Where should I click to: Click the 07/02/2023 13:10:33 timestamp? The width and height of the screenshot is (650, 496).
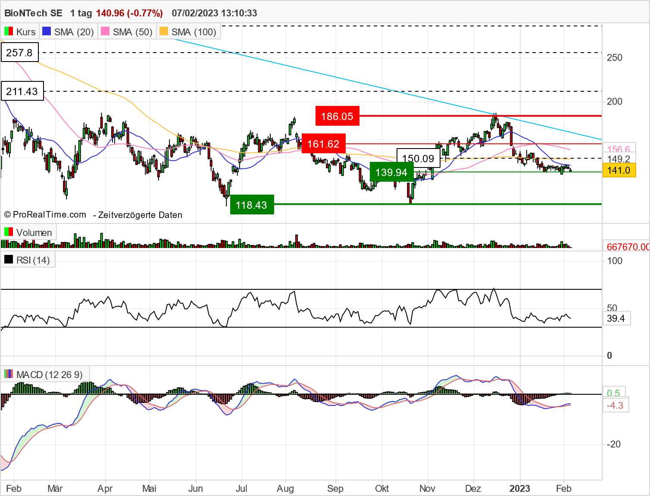pos(214,13)
